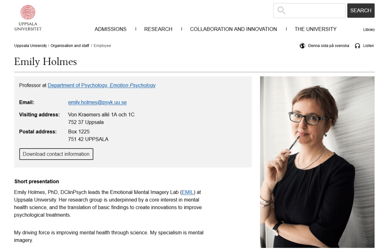Go to Uppsala University breadcrumb
Image resolution: width=379 pixels, height=252 pixels.
[30, 46]
